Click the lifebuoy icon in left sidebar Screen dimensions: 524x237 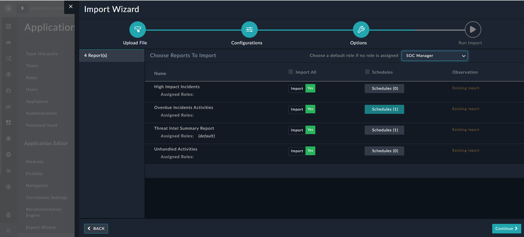click(x=9, y=155)
